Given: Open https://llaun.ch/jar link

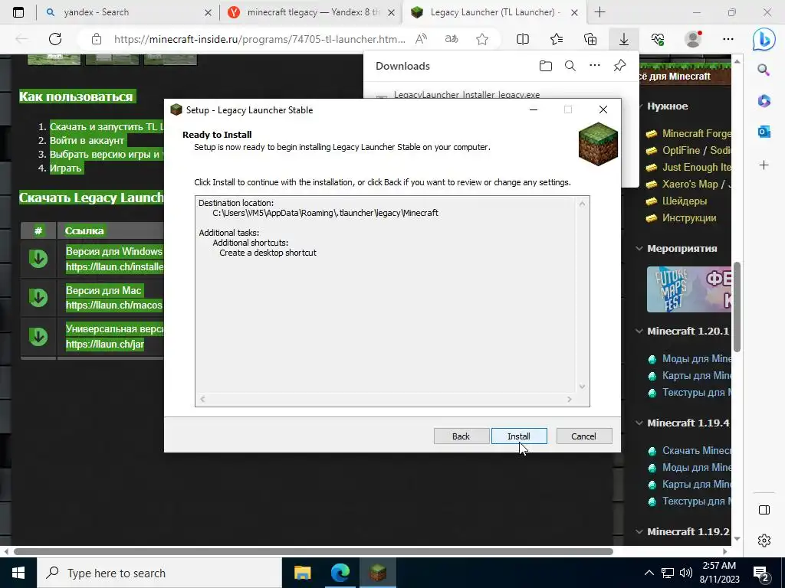Looking at the screenshot, I should 104,344.
